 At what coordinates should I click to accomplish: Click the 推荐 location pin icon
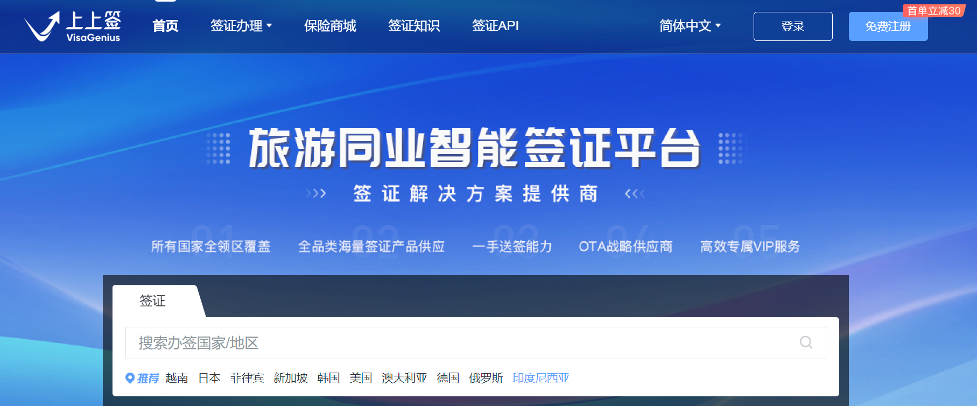pos(130,378)
